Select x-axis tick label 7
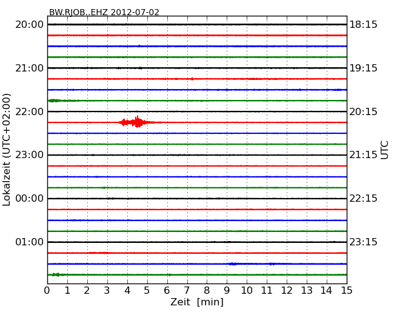Screen dimensions: 394x315 pos(187,290)
